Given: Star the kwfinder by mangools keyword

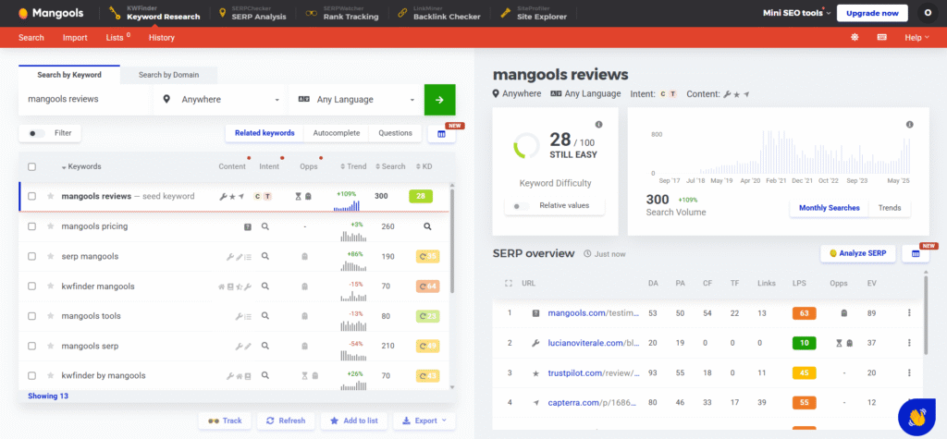Looking at the screenshot, I should tap(51, 375).
